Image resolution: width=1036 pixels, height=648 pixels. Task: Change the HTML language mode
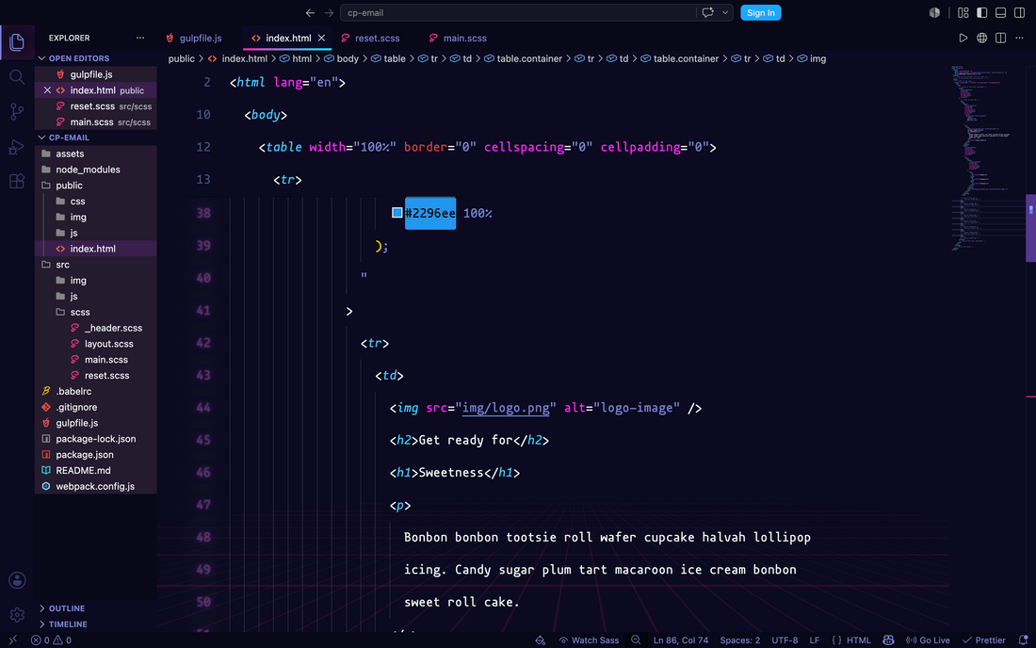point(858,640)
